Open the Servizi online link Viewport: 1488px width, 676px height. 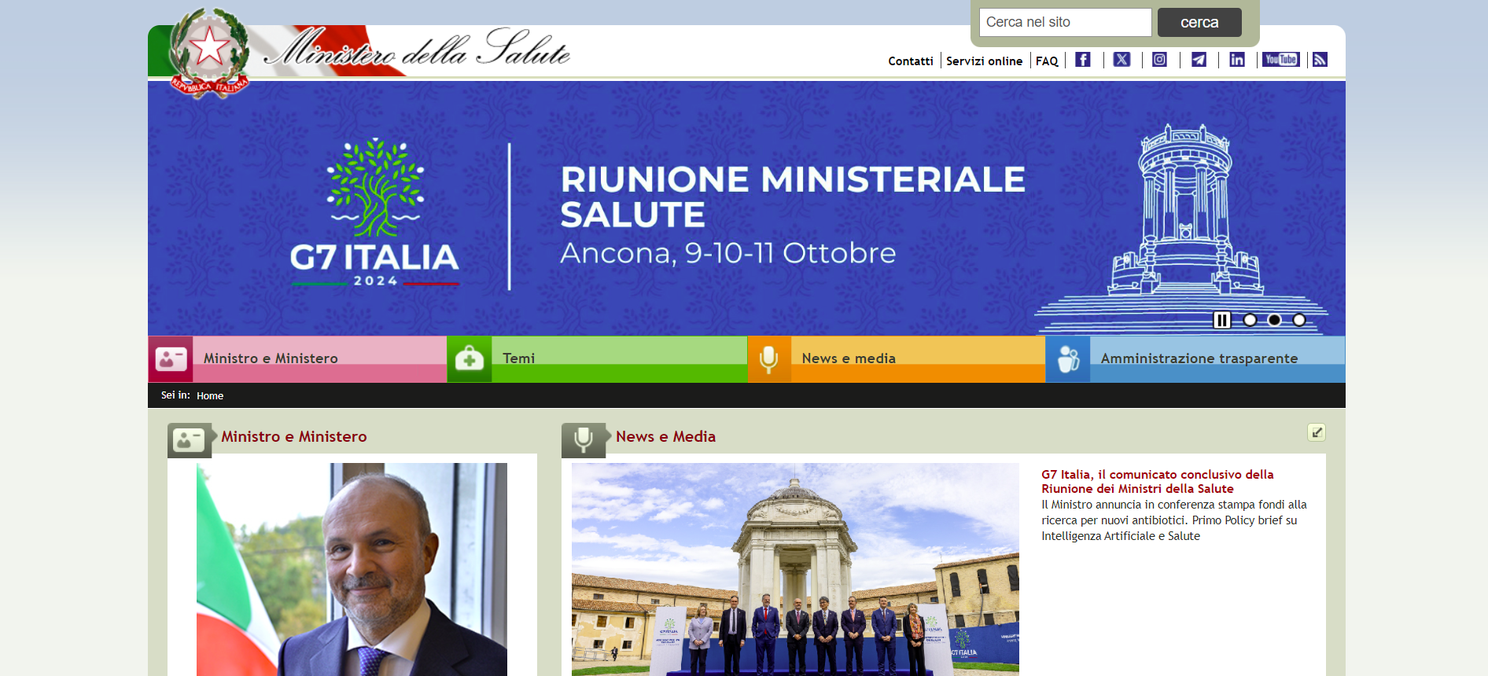[984, 61]
